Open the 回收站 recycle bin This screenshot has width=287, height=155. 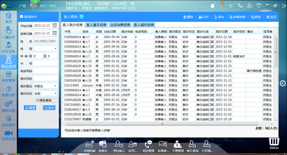[274, 144]
